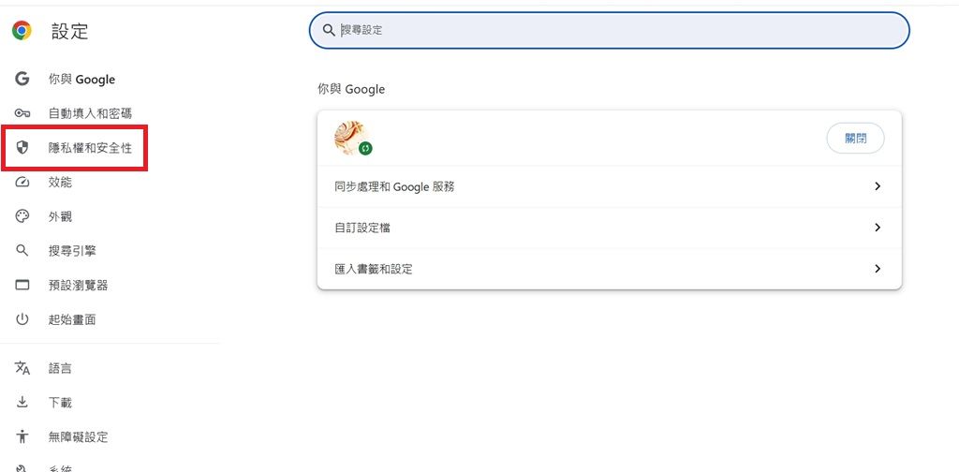Expand the 自訂設定檔 chevron arrow
The width and height of the screenshot is (959, 472).
tap(878, 228)
